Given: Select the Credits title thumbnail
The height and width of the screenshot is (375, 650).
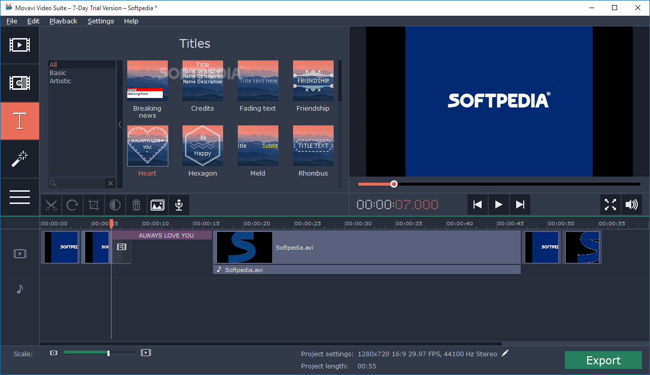Looking at the screenshot, I should coord(203,81).
